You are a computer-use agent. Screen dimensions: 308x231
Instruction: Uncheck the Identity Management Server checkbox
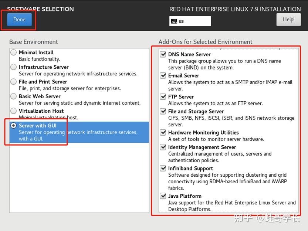tap(163, 147)
